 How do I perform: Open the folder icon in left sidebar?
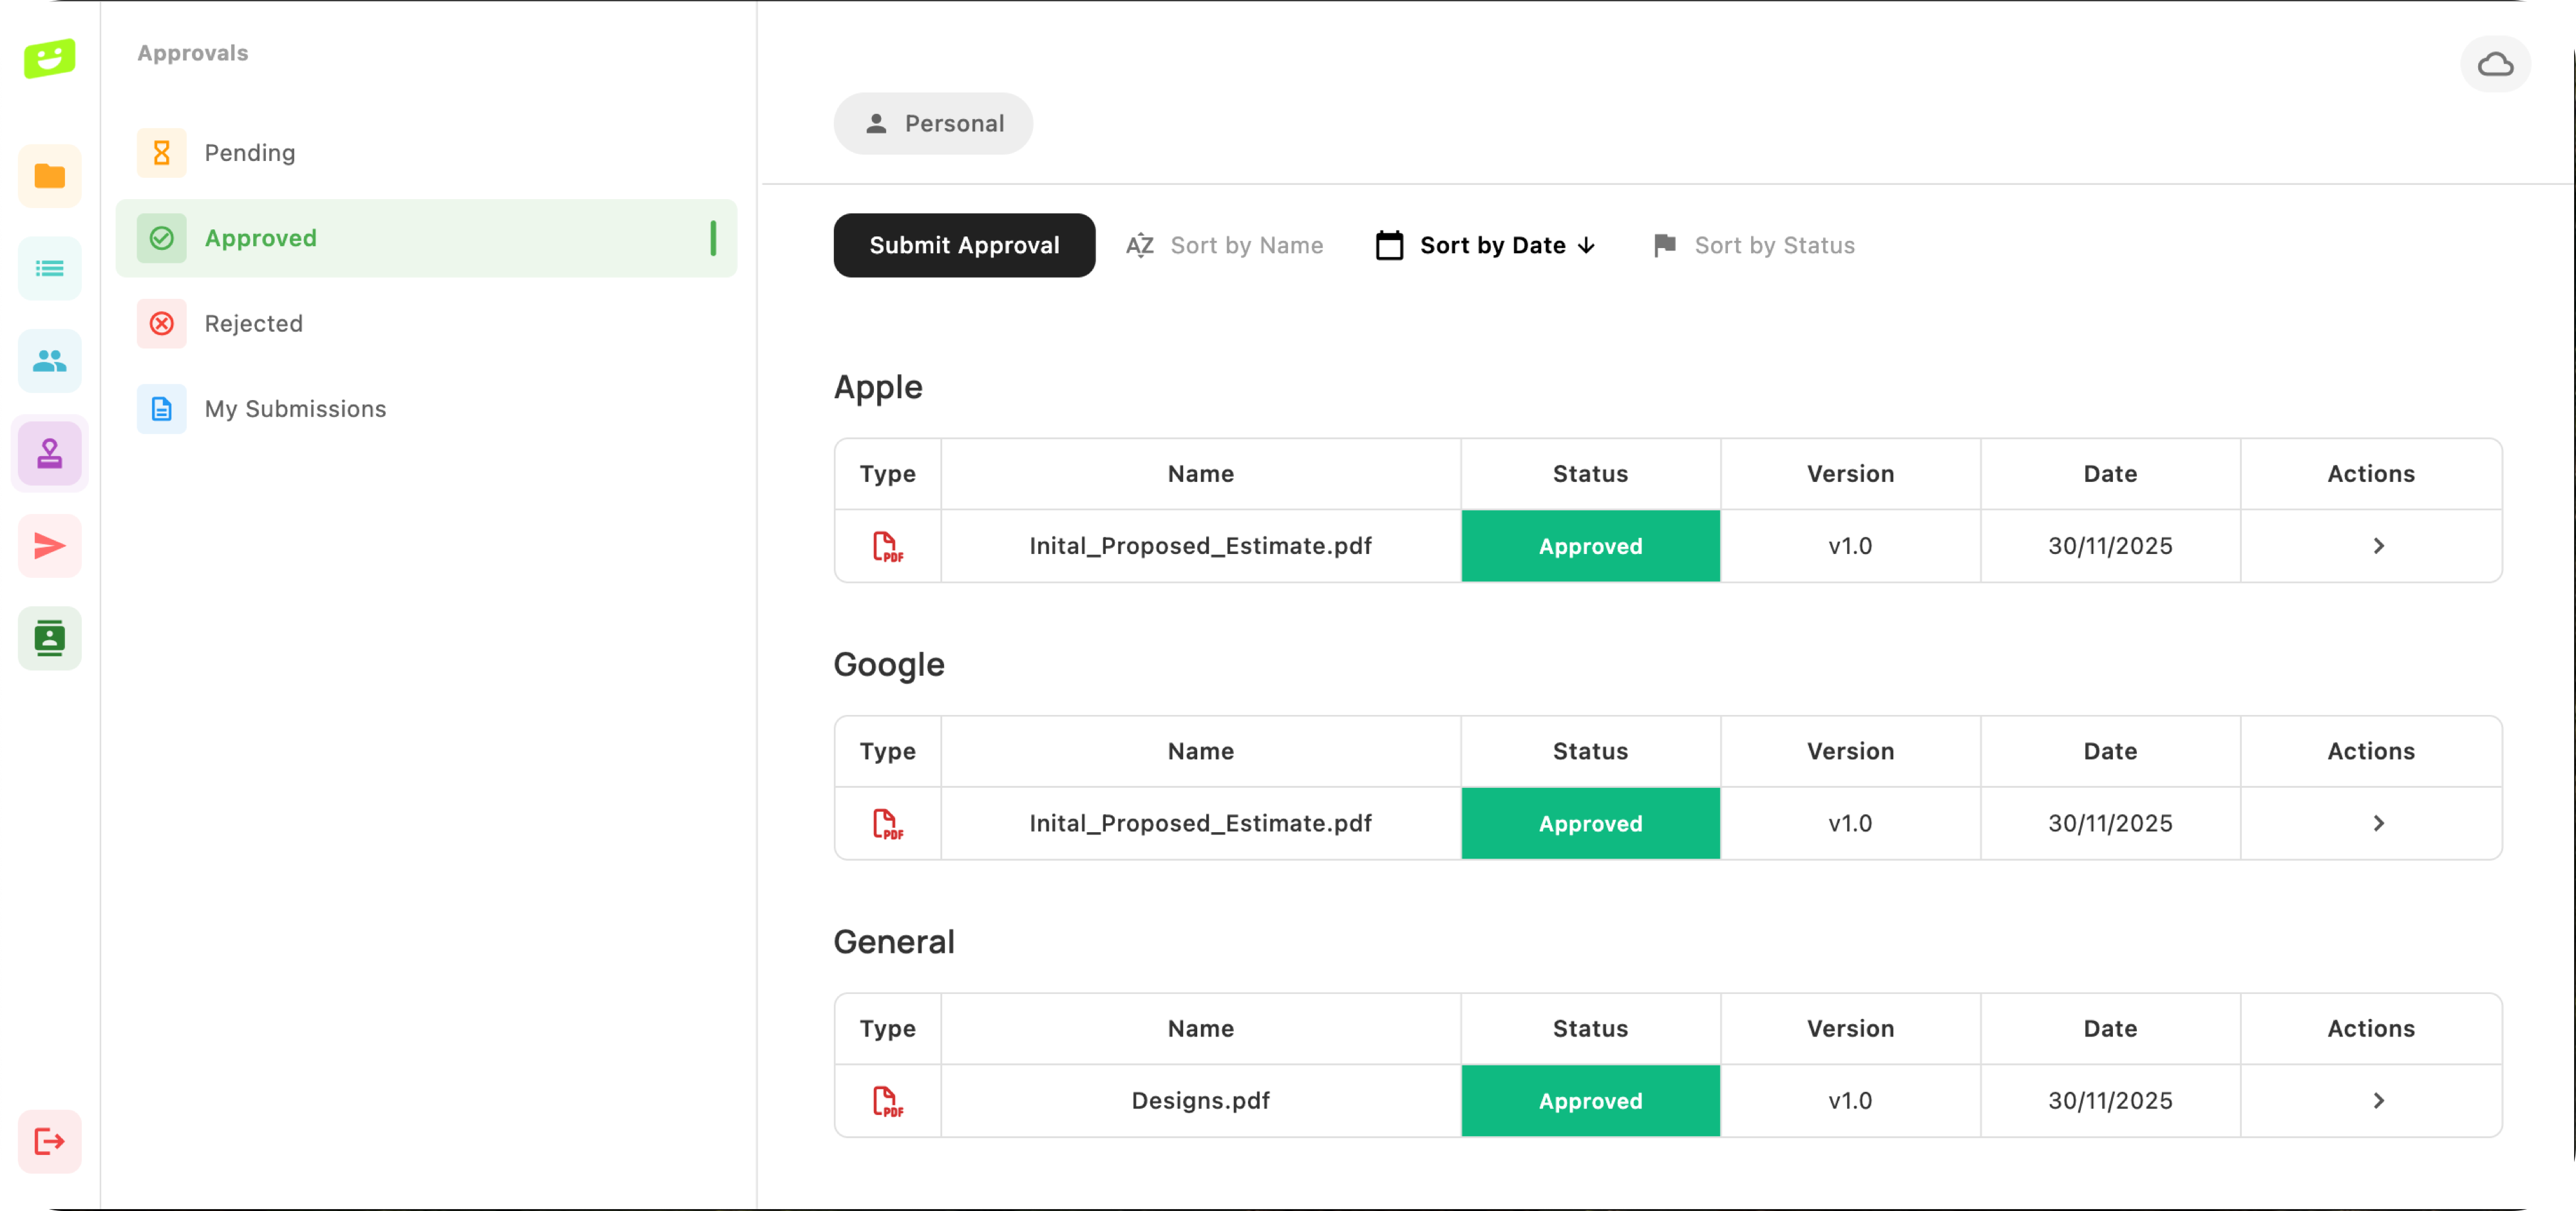[49, 177]
